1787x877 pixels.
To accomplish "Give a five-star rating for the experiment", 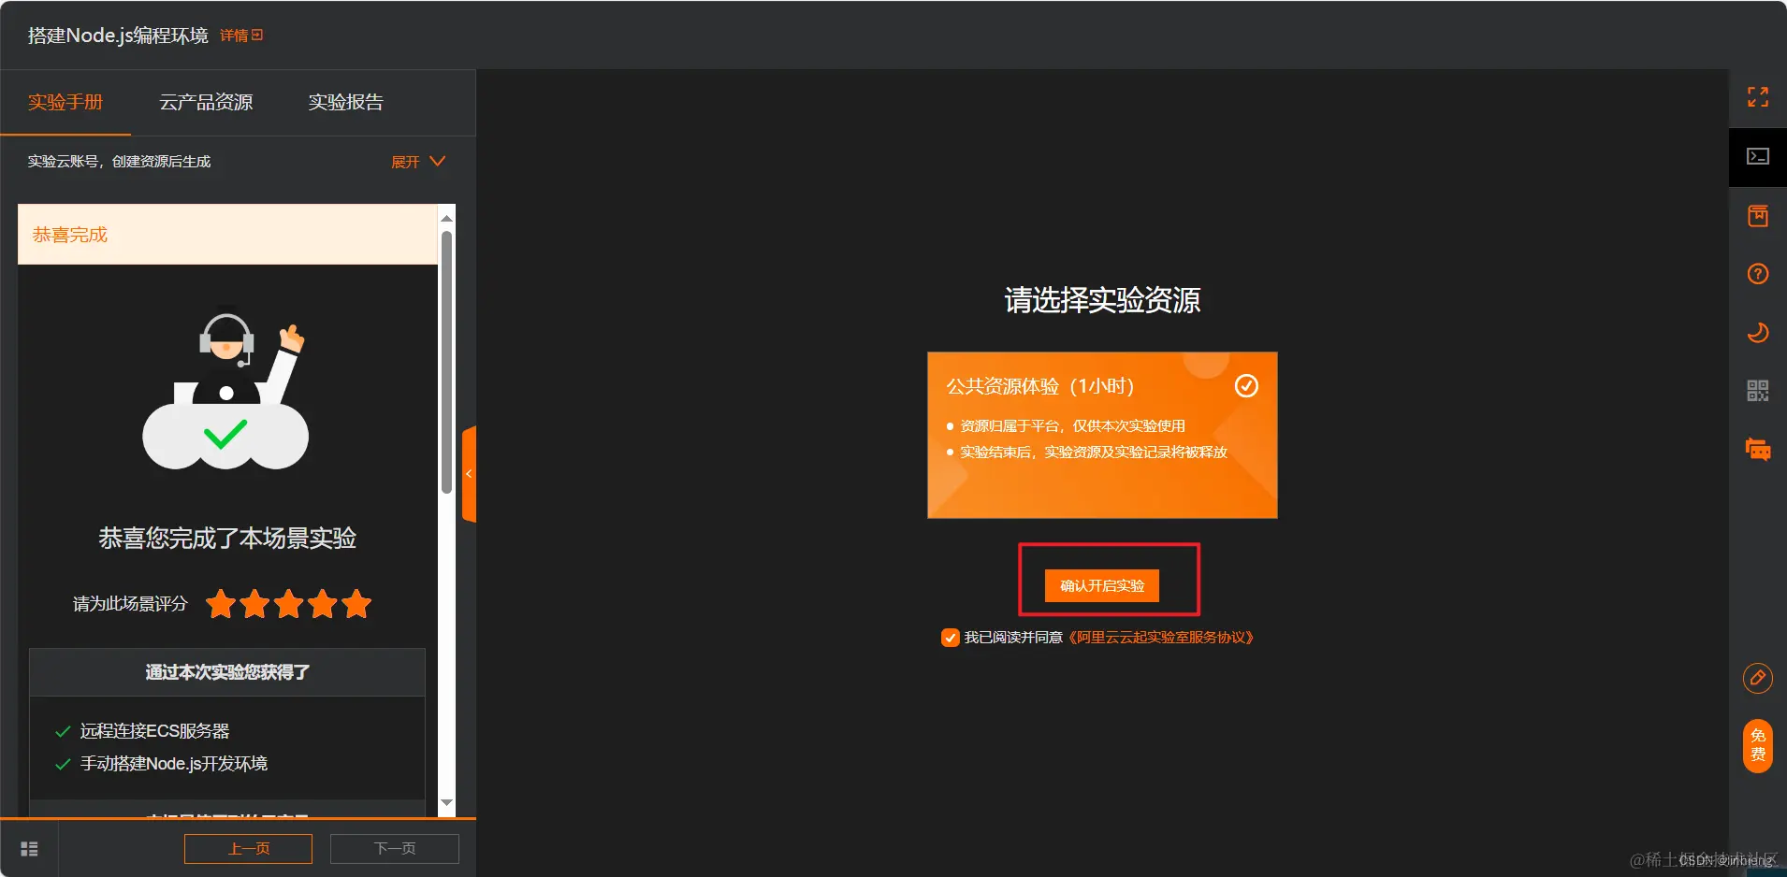I will coord(355,604).
